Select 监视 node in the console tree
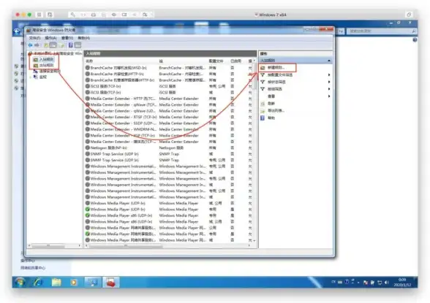This screenshot has height=303, width=430. tap(42, 77)
